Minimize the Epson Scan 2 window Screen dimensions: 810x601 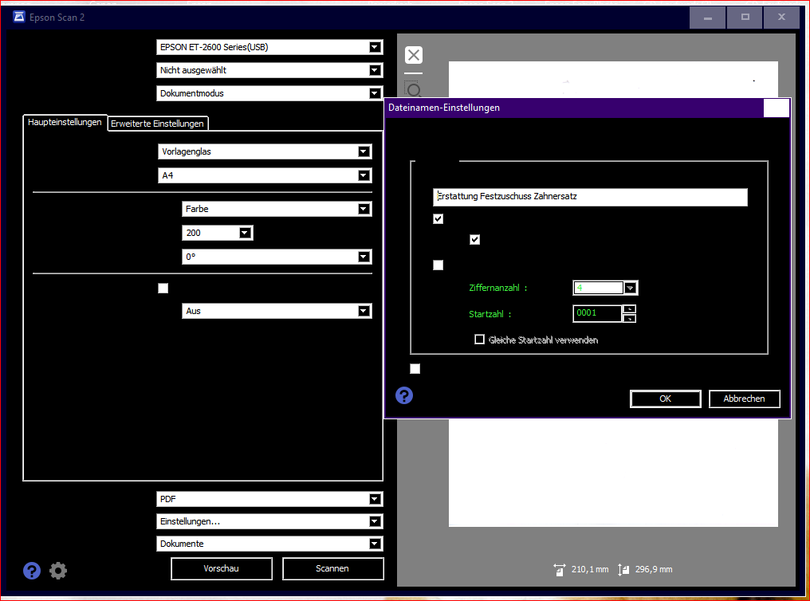tap(708, 18)
